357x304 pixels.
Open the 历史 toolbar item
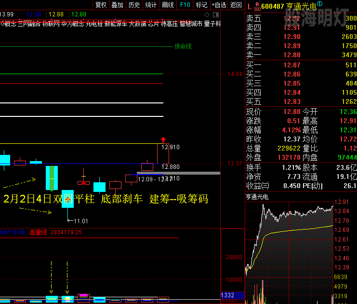pos(134,5)
